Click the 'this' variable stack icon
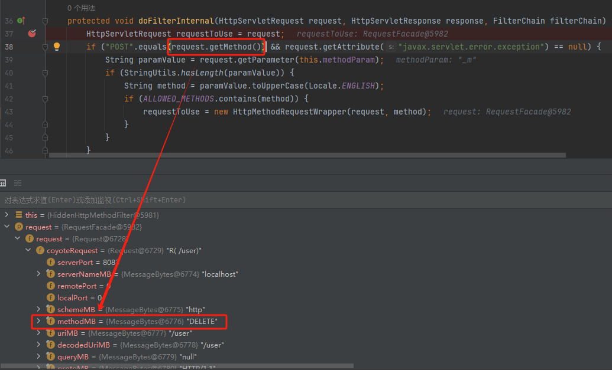The image size is (612, 370). click(19, 215)
